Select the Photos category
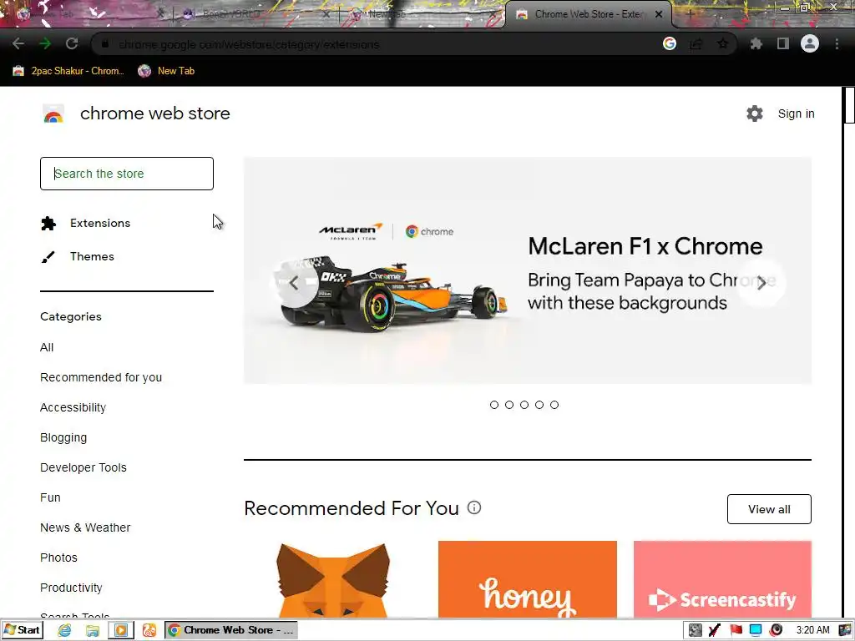This screenshot has height=641, width=855. coord(59,557)
